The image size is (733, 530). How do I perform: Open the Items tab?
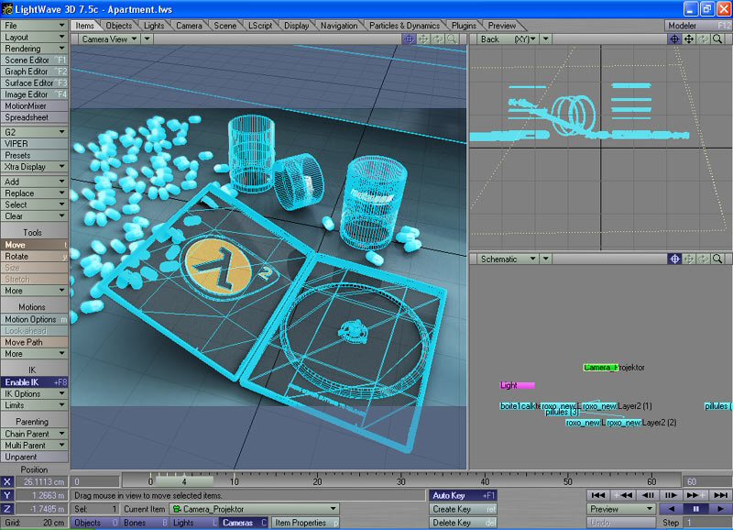pos(84,26)
